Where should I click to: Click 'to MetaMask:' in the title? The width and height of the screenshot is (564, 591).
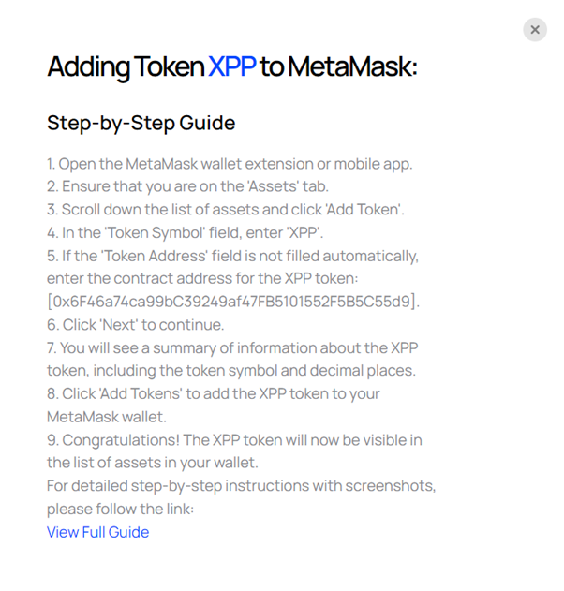(x=338, y=66)
